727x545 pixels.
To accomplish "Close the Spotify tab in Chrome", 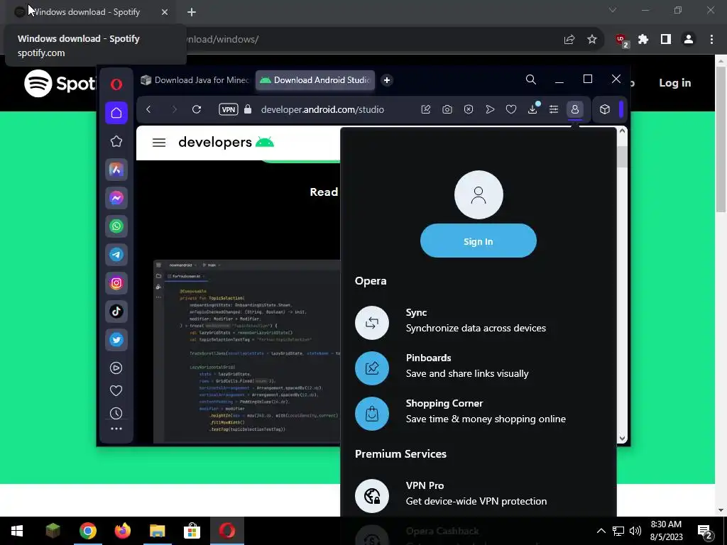I will click(x=165, y=12).
